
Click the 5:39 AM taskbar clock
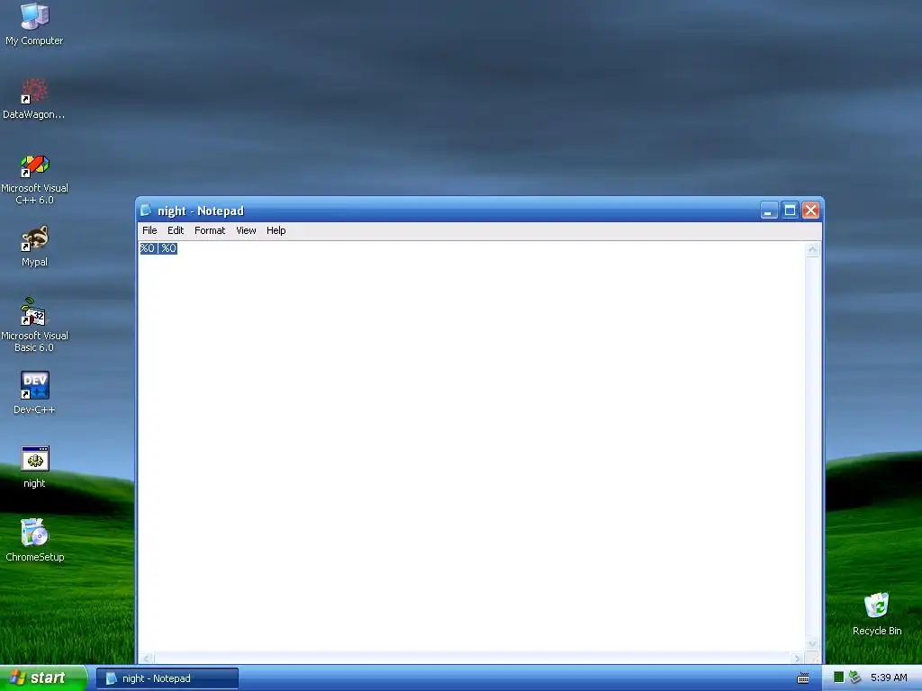(x=889, y=678)
